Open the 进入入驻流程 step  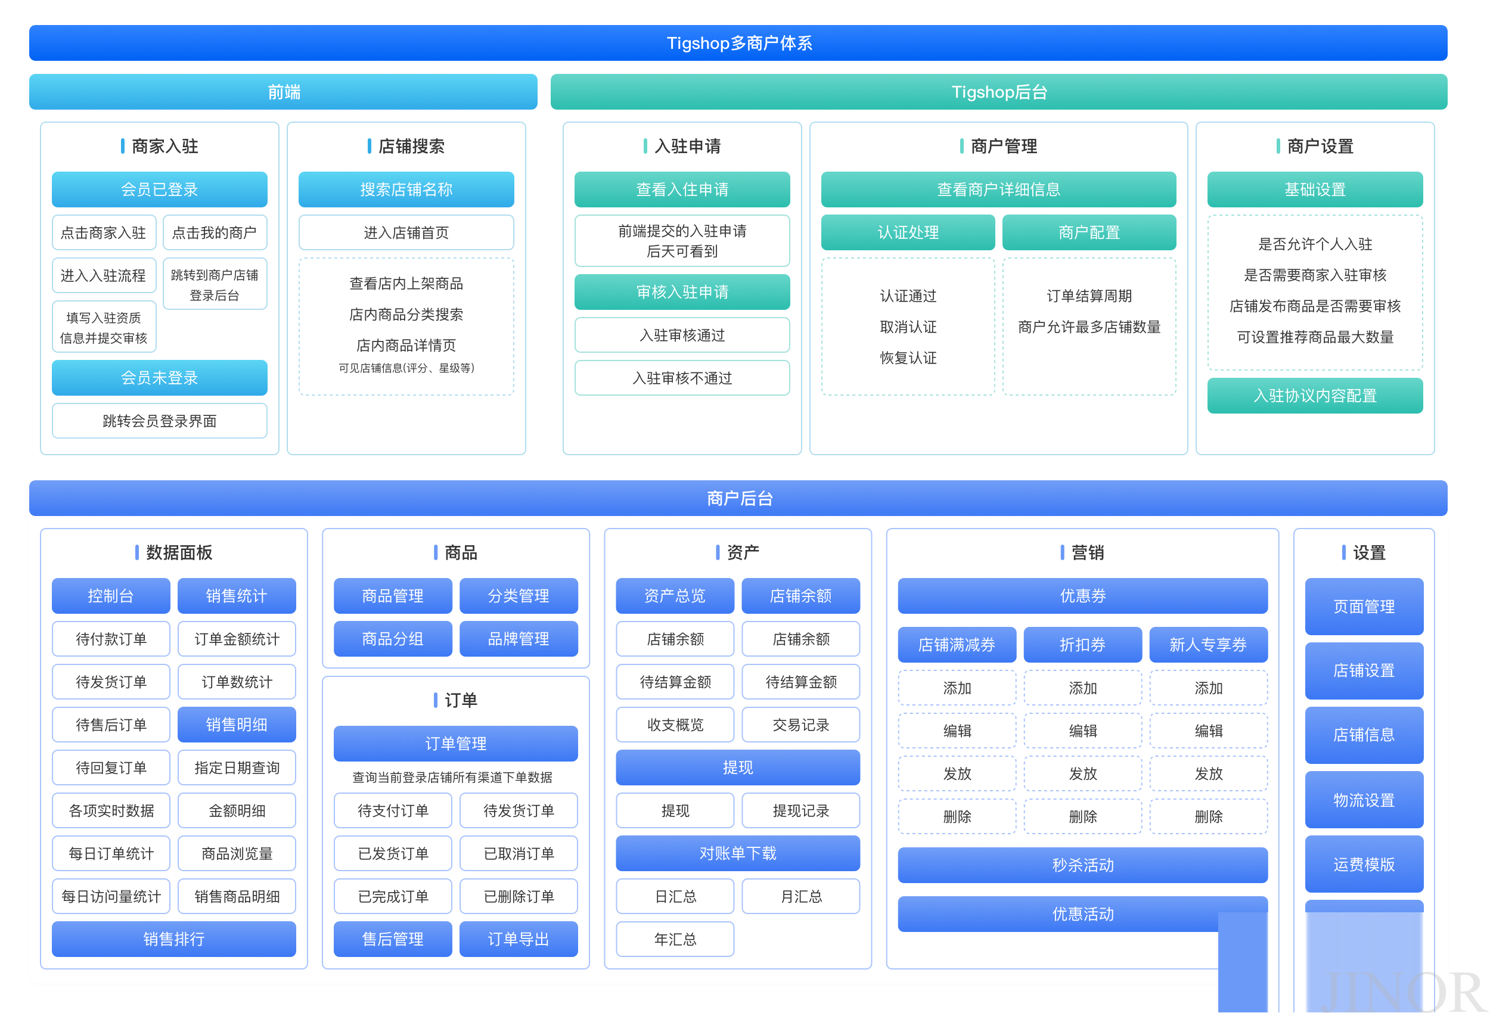tap(104, 275)
